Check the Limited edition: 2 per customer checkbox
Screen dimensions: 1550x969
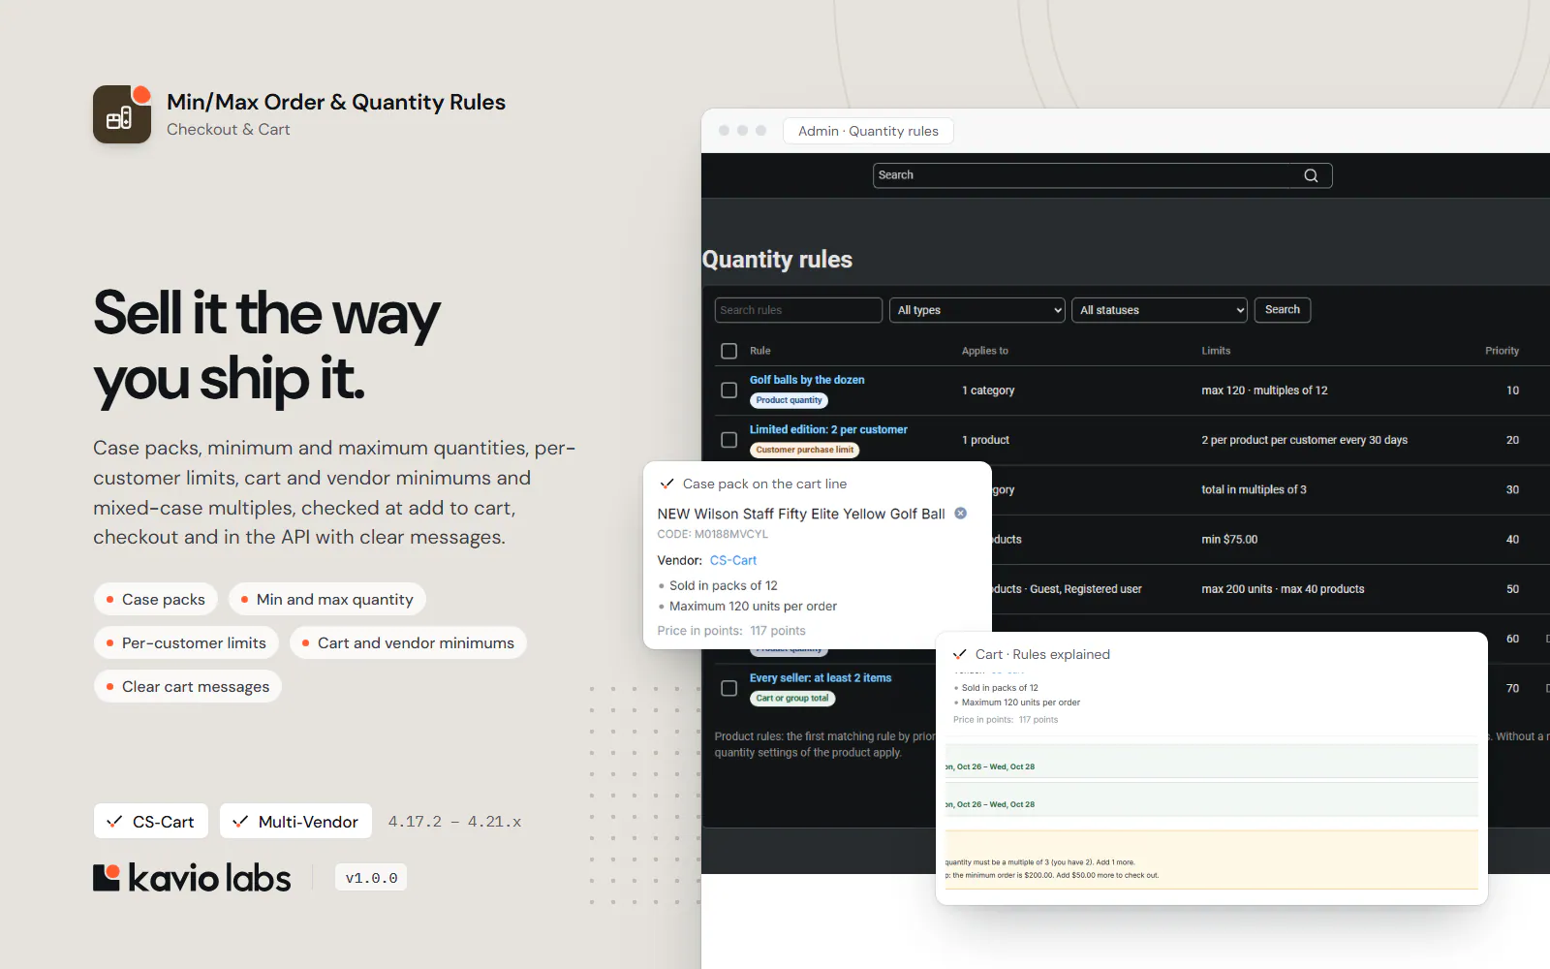tap(729, 440)
